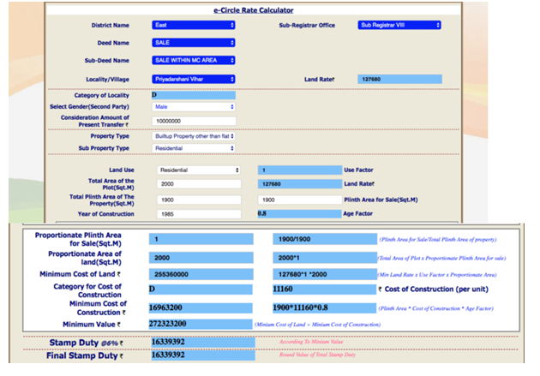Click the Age Factor field showing 0.8

click(x=298, y=213)
